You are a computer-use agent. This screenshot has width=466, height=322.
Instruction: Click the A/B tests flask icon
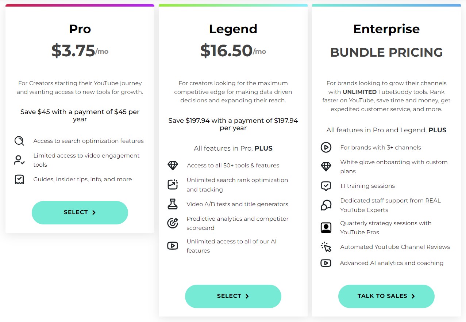click(x=172, y=204)
